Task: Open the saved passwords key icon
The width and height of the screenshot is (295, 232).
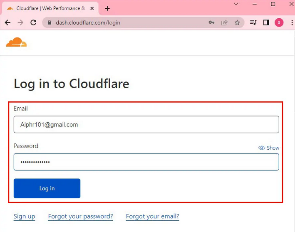Action: [x=211, y=22]
